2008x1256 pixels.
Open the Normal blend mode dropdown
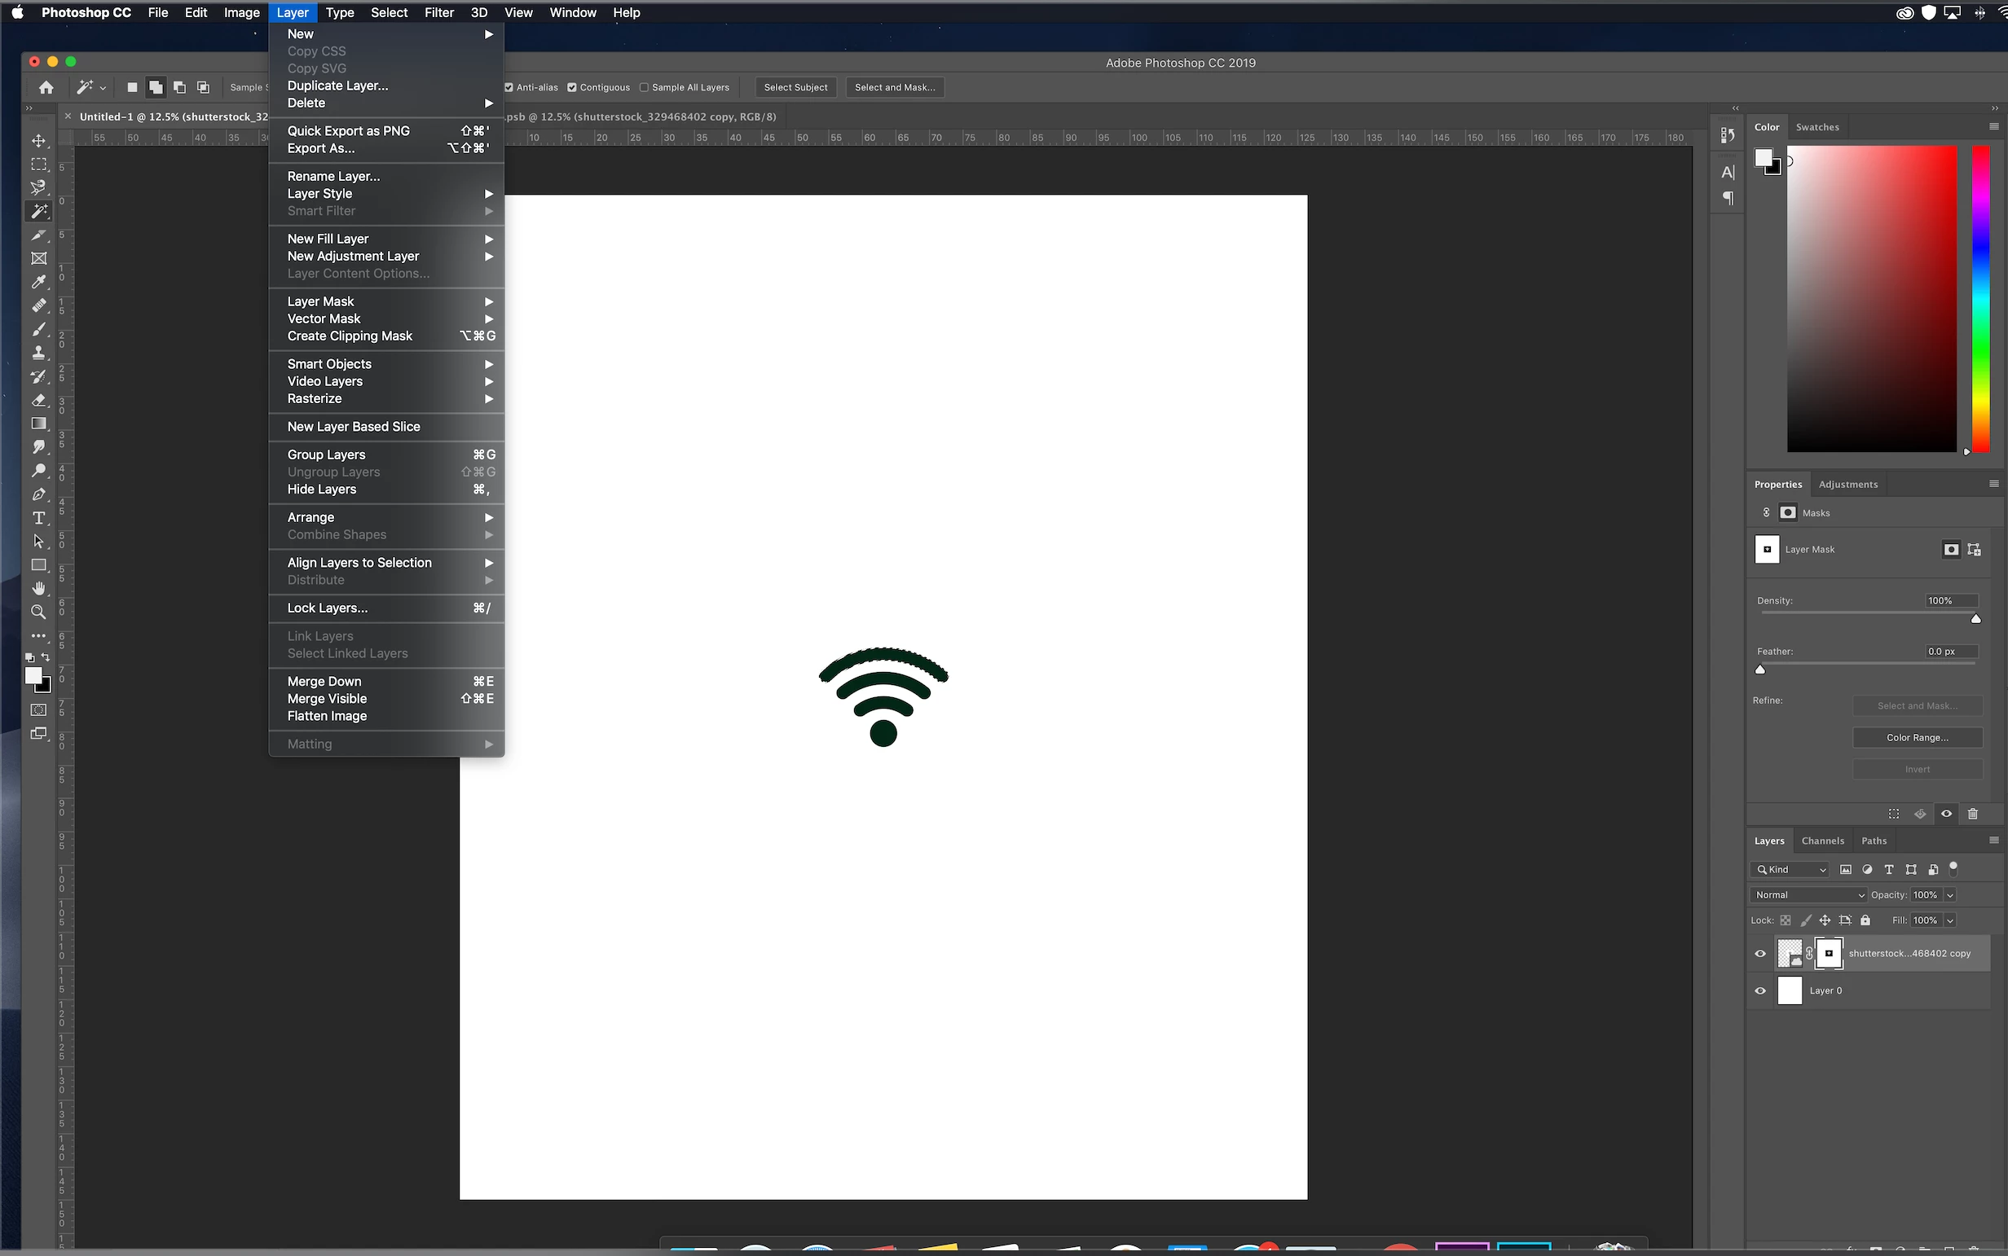pyautogui.click(x=1809, y=894)
